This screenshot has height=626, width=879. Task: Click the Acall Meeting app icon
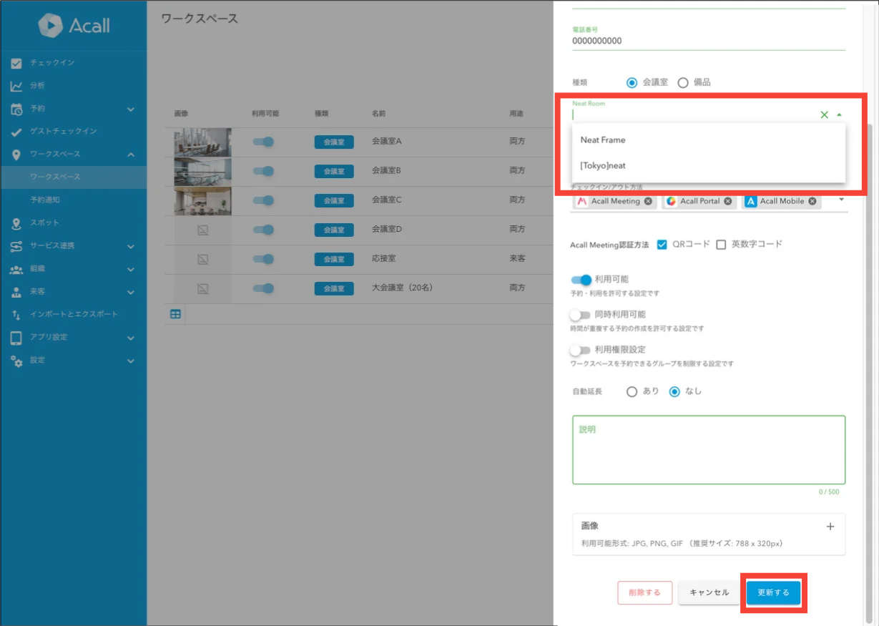pos(582,202)
